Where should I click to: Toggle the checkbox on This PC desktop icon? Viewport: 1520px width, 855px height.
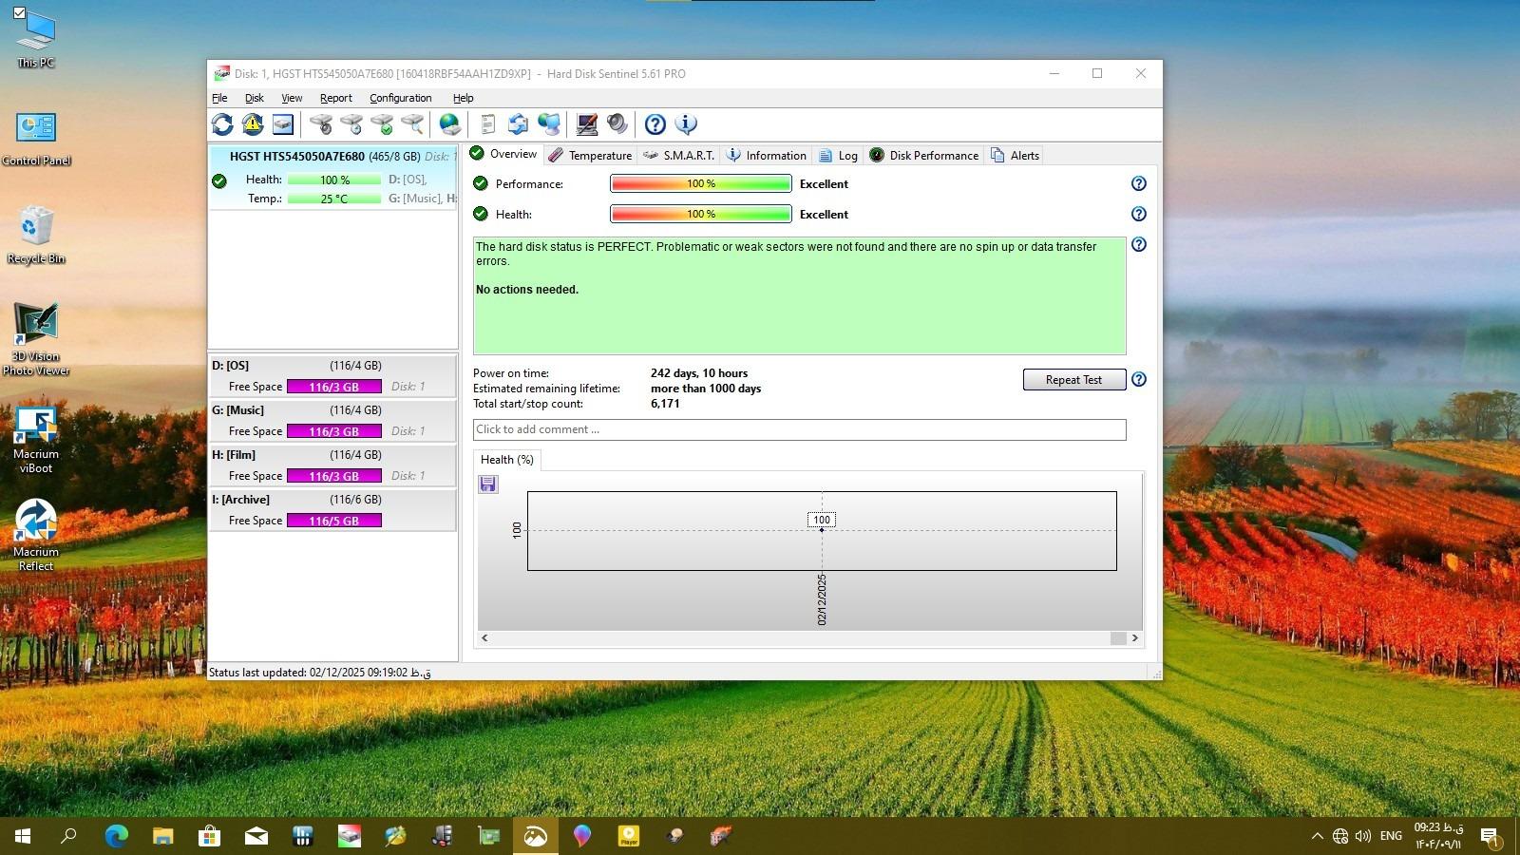coord(19,13)
